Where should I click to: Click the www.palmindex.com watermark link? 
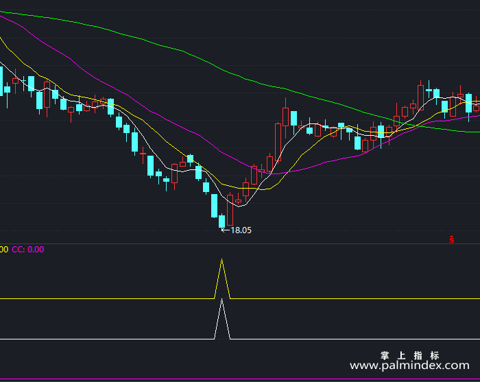point(409,366)
